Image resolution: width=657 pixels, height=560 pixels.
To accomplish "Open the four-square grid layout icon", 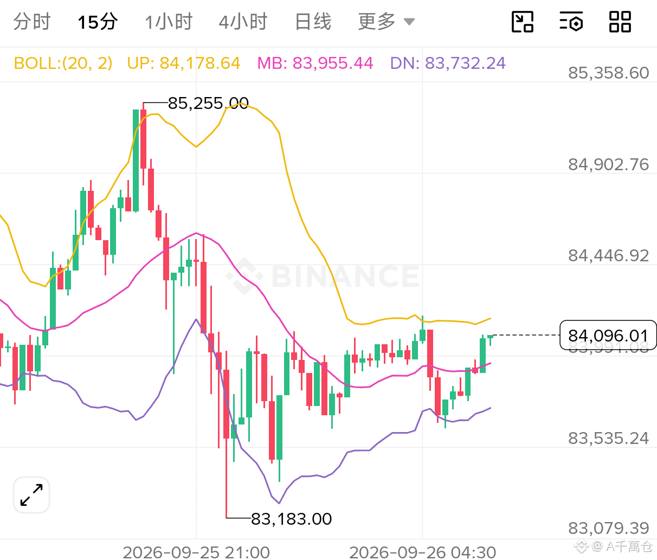I will click(x=620, y=22).
